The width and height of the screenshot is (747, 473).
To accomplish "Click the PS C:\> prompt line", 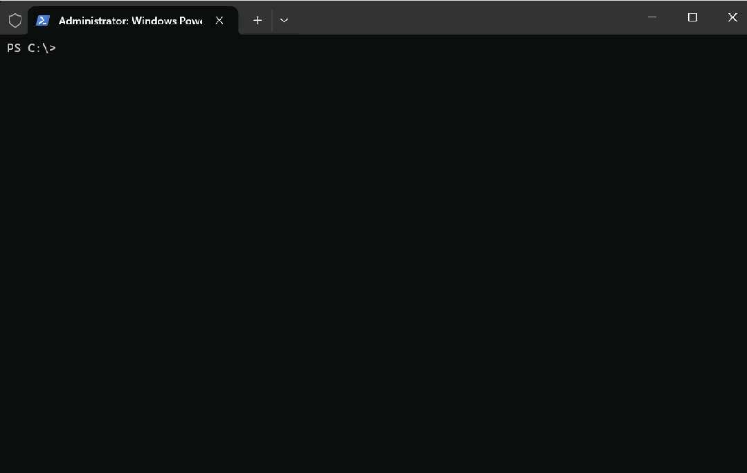I will 31,48.
